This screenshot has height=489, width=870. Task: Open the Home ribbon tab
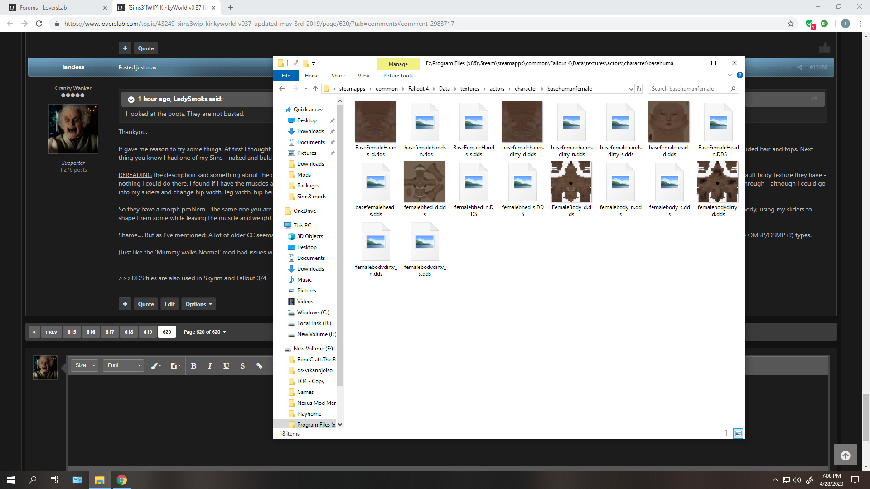(x=312, y=76)
